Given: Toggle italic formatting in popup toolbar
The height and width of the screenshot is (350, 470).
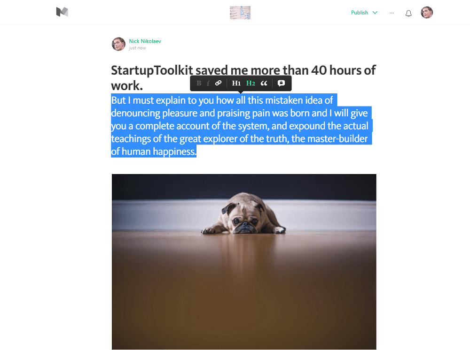Looking at the screenshot, I should pos(208,83).
